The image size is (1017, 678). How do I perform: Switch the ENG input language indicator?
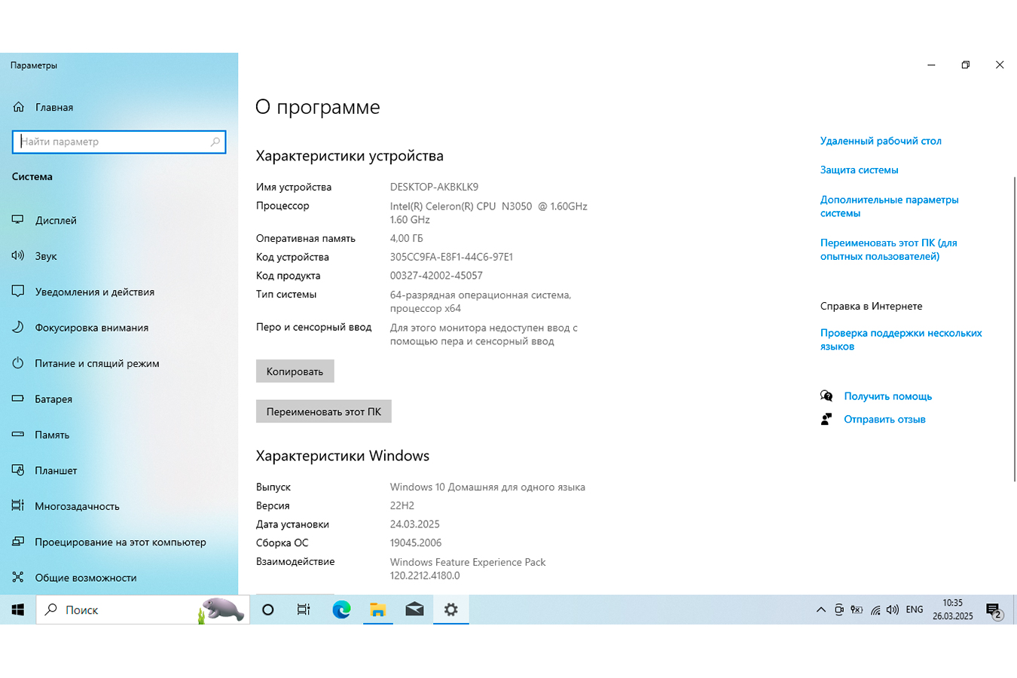[x=915, y=609]
